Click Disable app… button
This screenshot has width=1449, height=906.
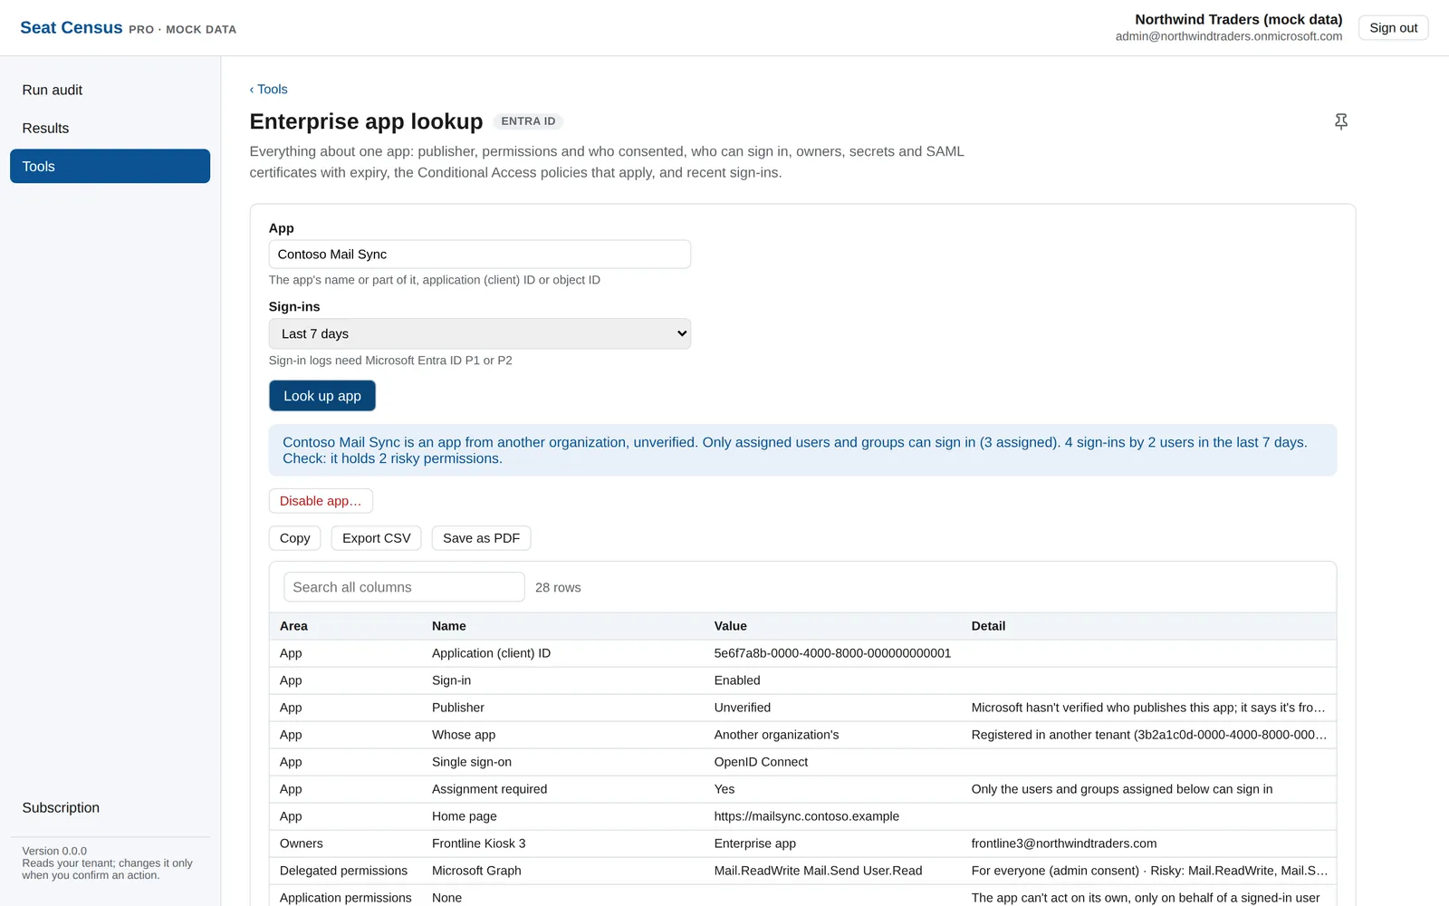coord(321,501)
